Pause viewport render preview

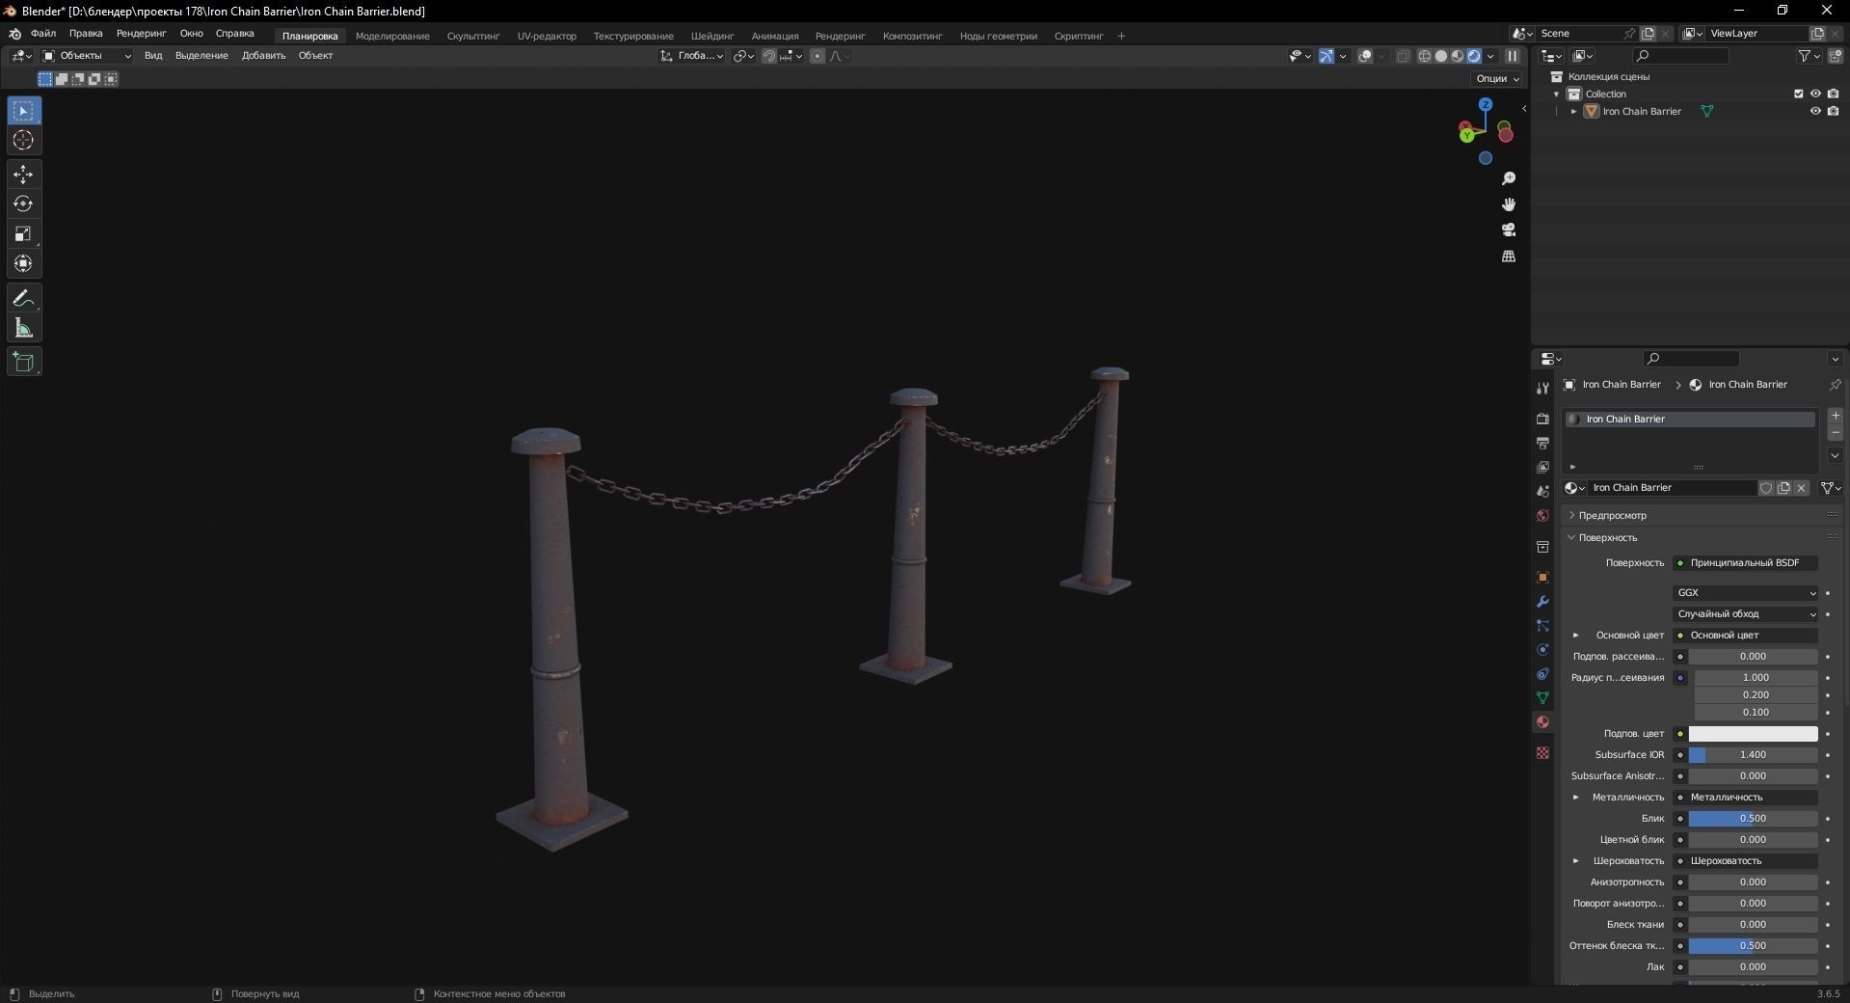[1513, 56]
